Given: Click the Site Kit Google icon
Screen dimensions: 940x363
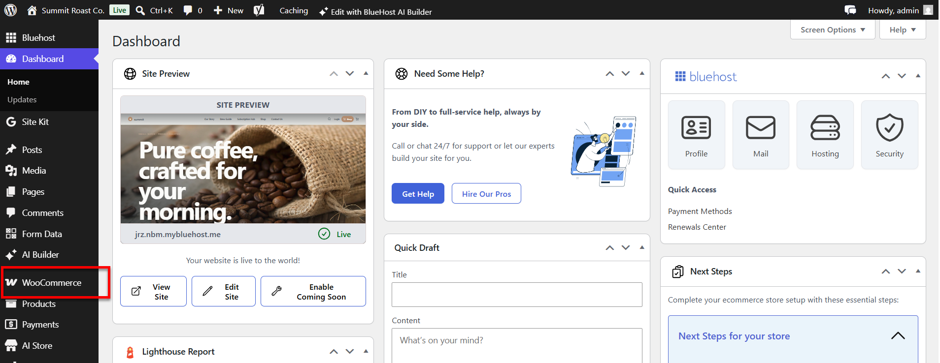Looking at the screenshot, I should (11, 122).
